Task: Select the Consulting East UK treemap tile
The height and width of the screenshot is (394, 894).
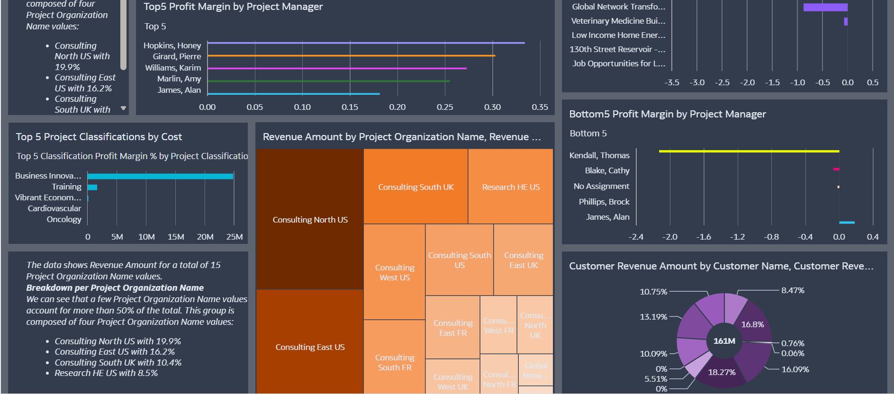Action: tap(524, 260)
